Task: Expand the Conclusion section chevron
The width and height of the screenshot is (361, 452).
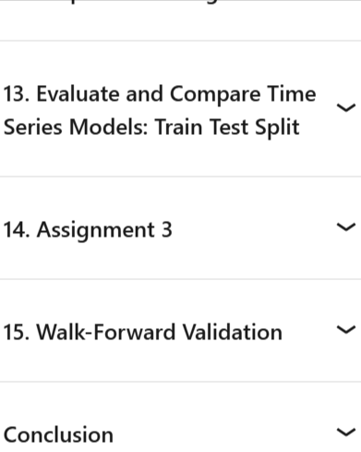Action: 346,433
